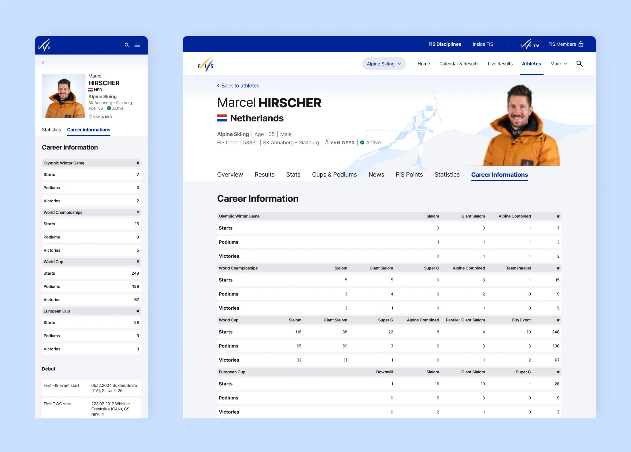Image resolution: width=631 pixels, height=452 pixels.
Task: Click green Active status check in desktop profile
Action: [362, 143]
